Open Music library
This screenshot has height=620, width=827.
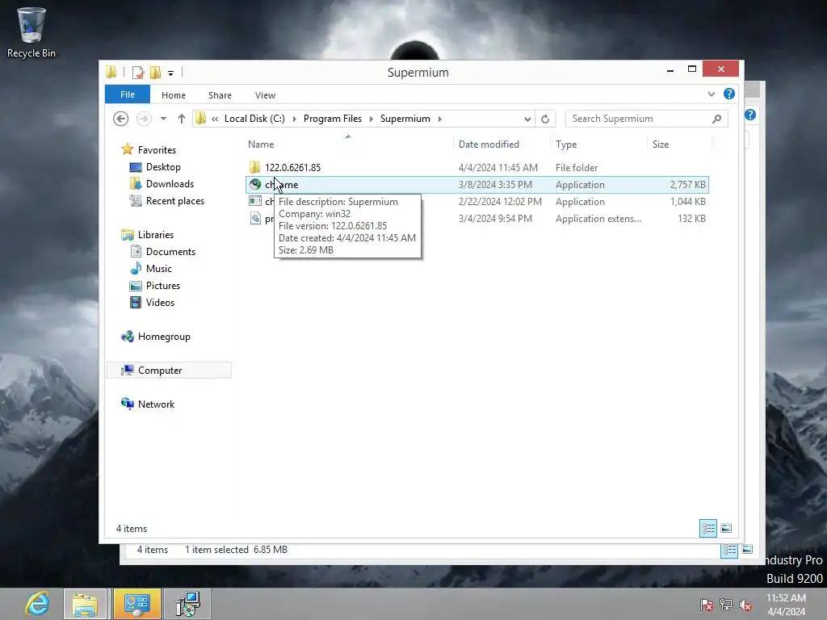tap(159, 268)
